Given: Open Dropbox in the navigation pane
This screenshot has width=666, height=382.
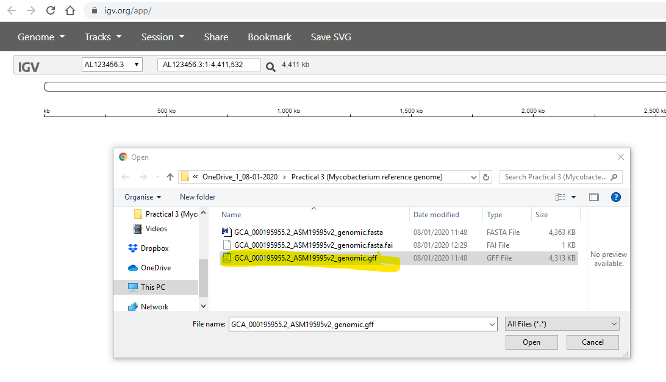Looking at the screenshot, I should tap(154, 248).
